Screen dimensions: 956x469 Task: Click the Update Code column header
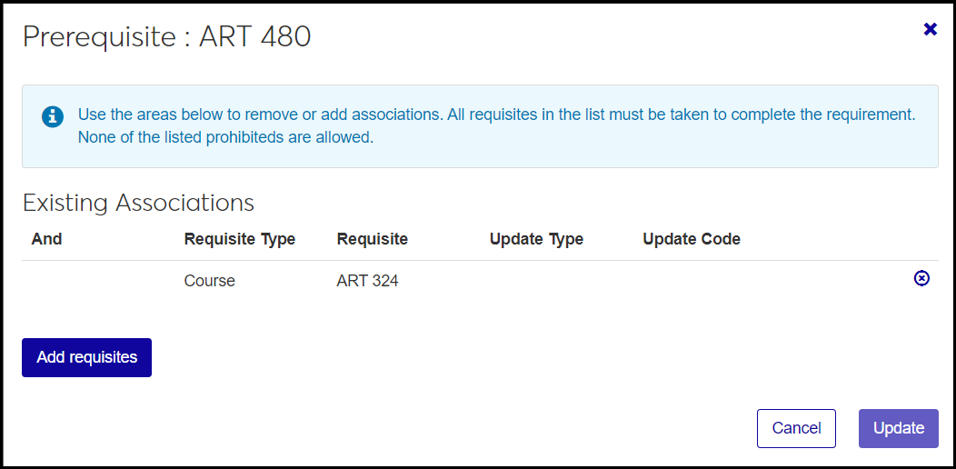[x=691, y=239]
